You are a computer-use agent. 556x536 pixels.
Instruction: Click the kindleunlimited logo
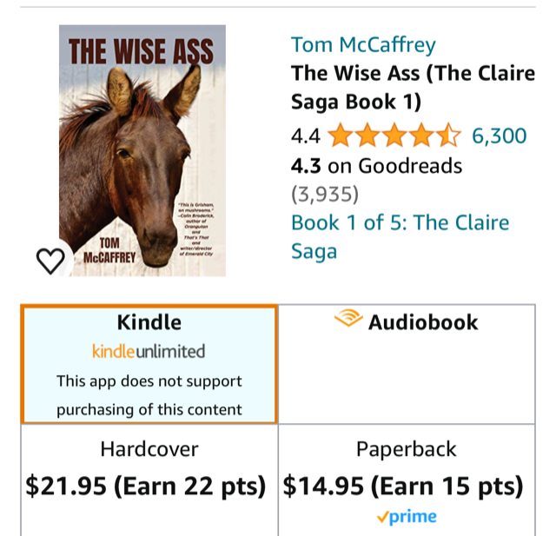pyautogui.click(x=149, y=351)
